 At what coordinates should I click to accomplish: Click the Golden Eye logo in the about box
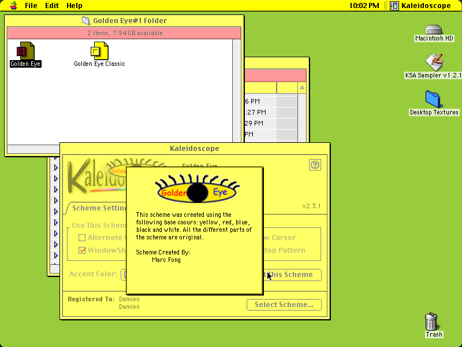197,189
